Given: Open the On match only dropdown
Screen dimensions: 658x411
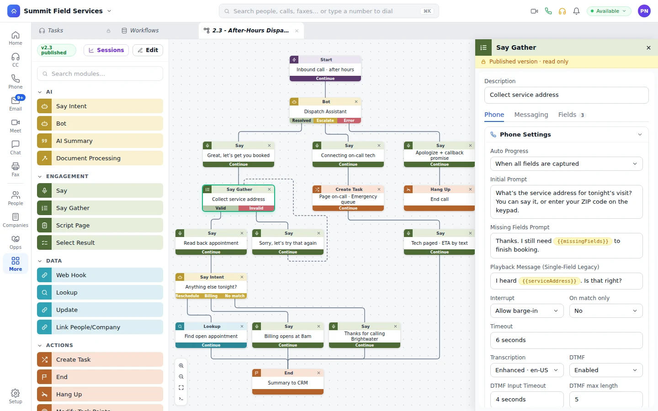Looking at the screenshot, I should pos(606,311).
